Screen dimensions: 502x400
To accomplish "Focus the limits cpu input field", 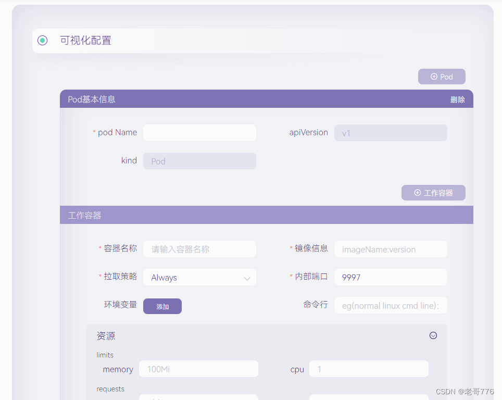I will [369, 369].
